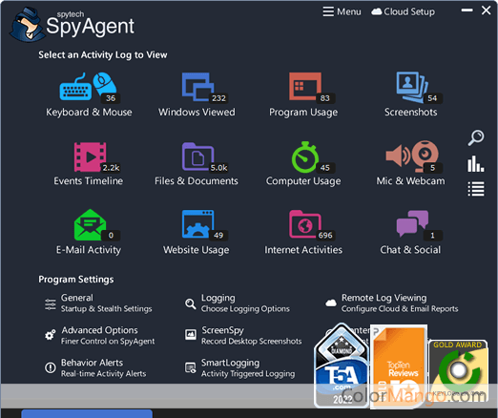The height and width of the screenshot is (418, 498).
Task: Open the Menu hamburger
Action: [x=342, y=11]
